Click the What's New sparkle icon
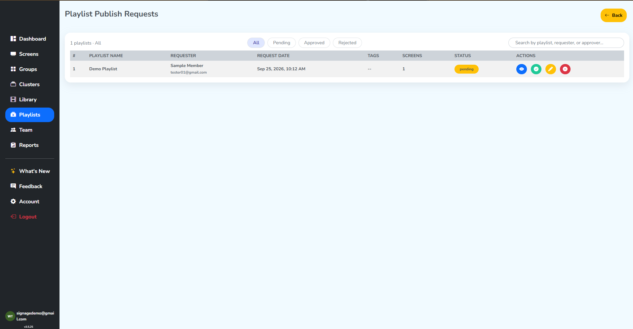This screenshot has width=633, height=329. coord(13,171)
